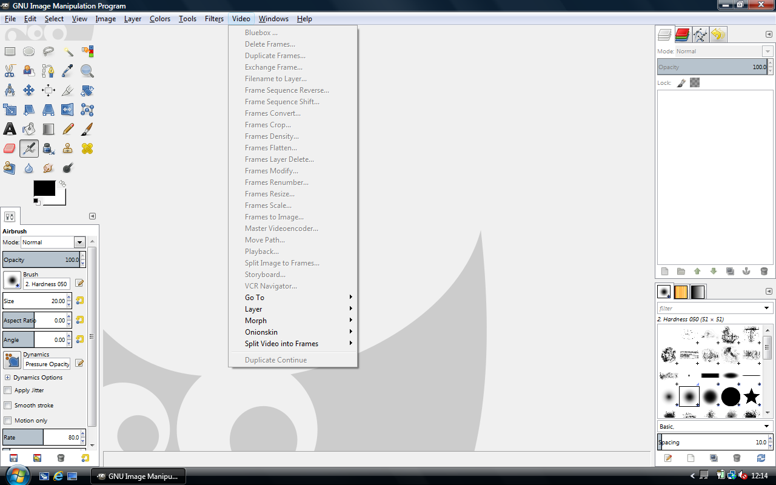Viewport: 776px width, 485px height.
Task: Choose the Perspective tool
Action: [48, 110]
